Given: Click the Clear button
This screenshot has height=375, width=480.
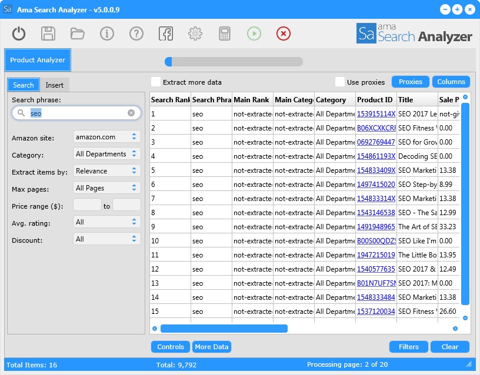Looking at the screenshot, I should coord(449,347).
